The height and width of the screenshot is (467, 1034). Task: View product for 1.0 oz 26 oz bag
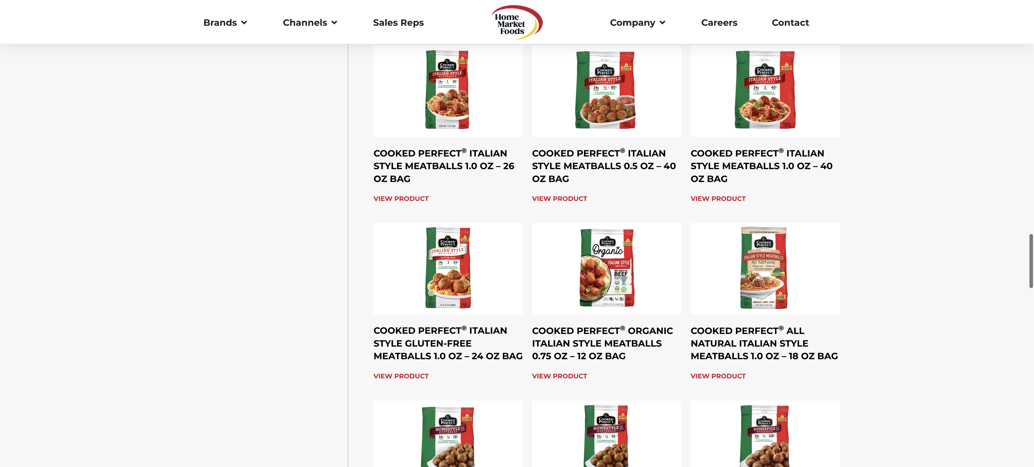point(401,198)
